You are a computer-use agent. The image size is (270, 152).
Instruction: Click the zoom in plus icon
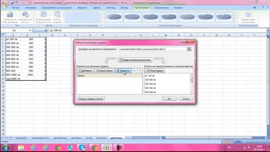pos(267,141)
